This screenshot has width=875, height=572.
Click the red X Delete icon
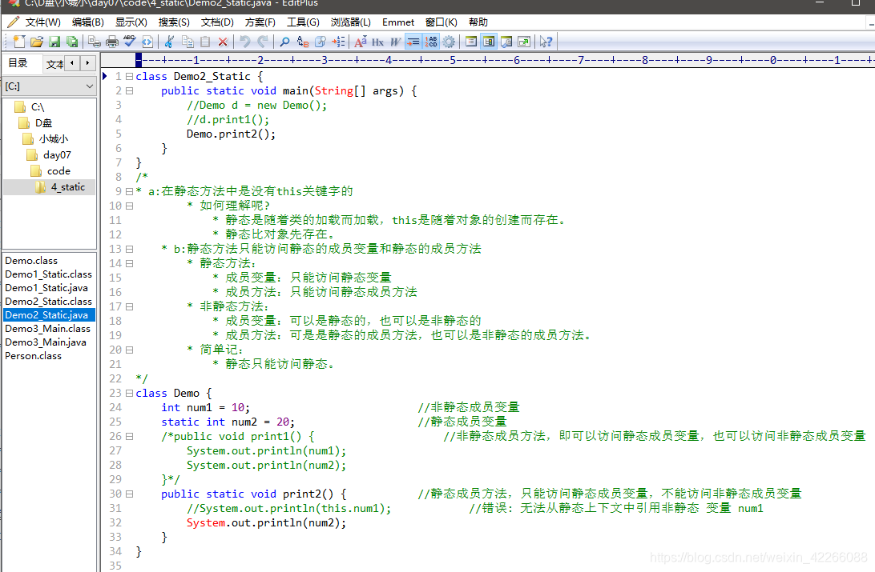[223, 42]
